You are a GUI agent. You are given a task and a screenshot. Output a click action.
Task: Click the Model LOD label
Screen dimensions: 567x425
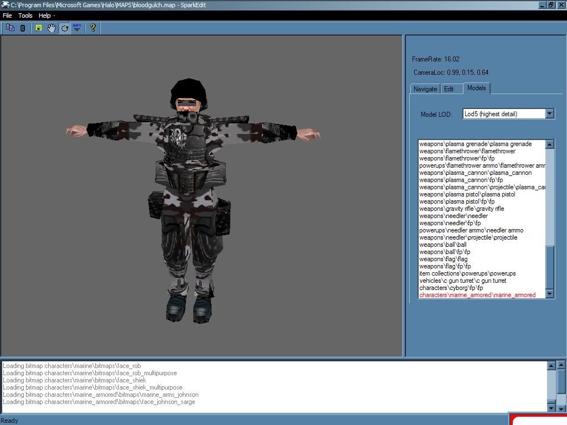click(436, 114)
